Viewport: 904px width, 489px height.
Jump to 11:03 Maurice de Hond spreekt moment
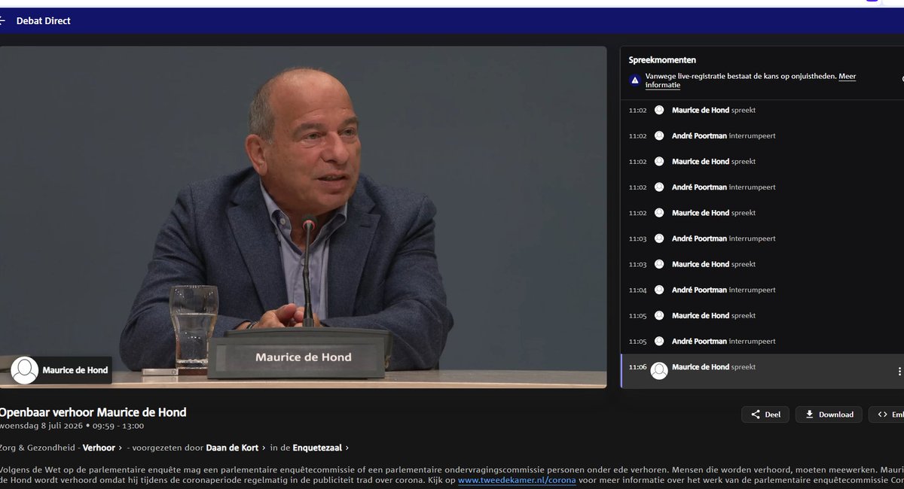[762, 264]
